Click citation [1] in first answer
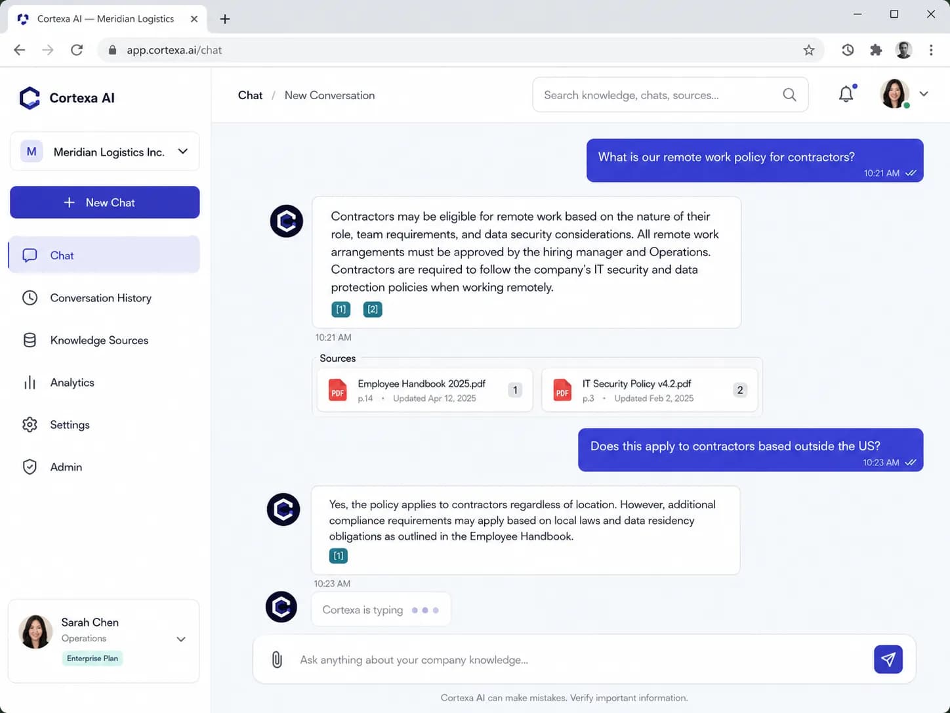Screen dimensions: 950x713 341,309
